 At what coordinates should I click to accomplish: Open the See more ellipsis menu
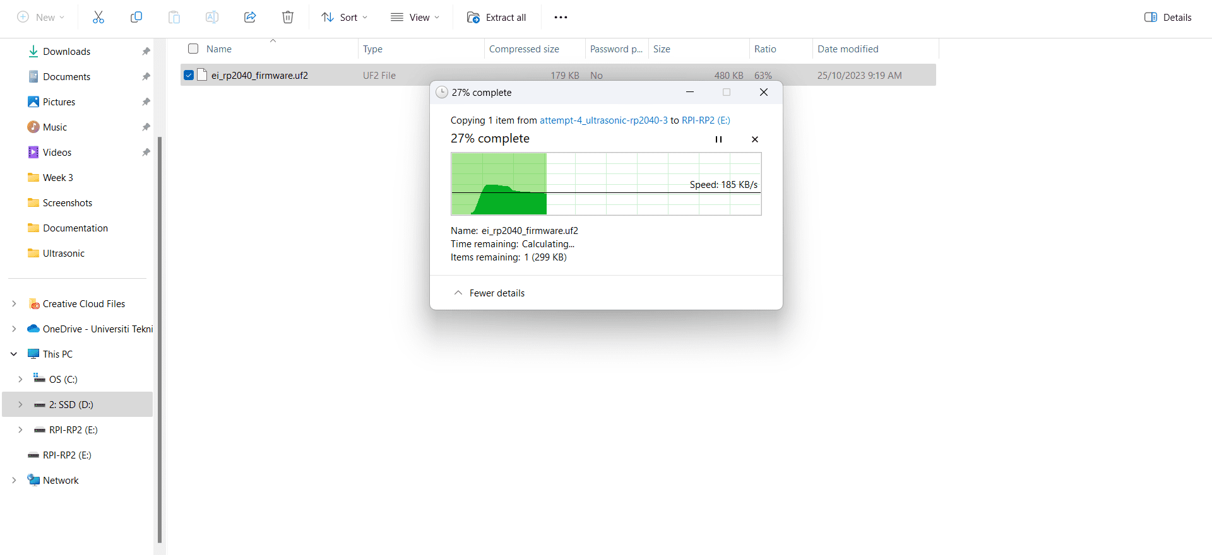(x=561, y=18)
